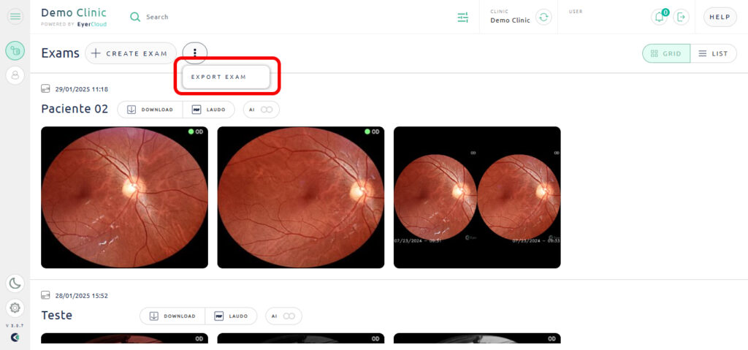Click the Search input field
748x350 pixels.
tap(158, 18)
